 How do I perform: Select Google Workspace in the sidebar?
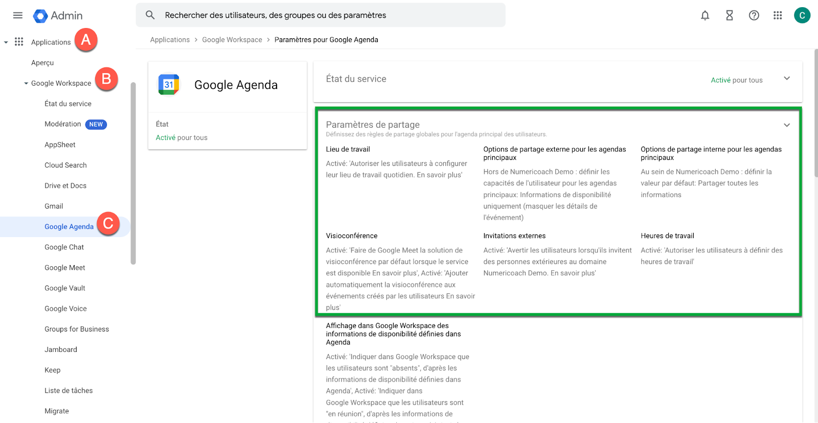point(61,83)
